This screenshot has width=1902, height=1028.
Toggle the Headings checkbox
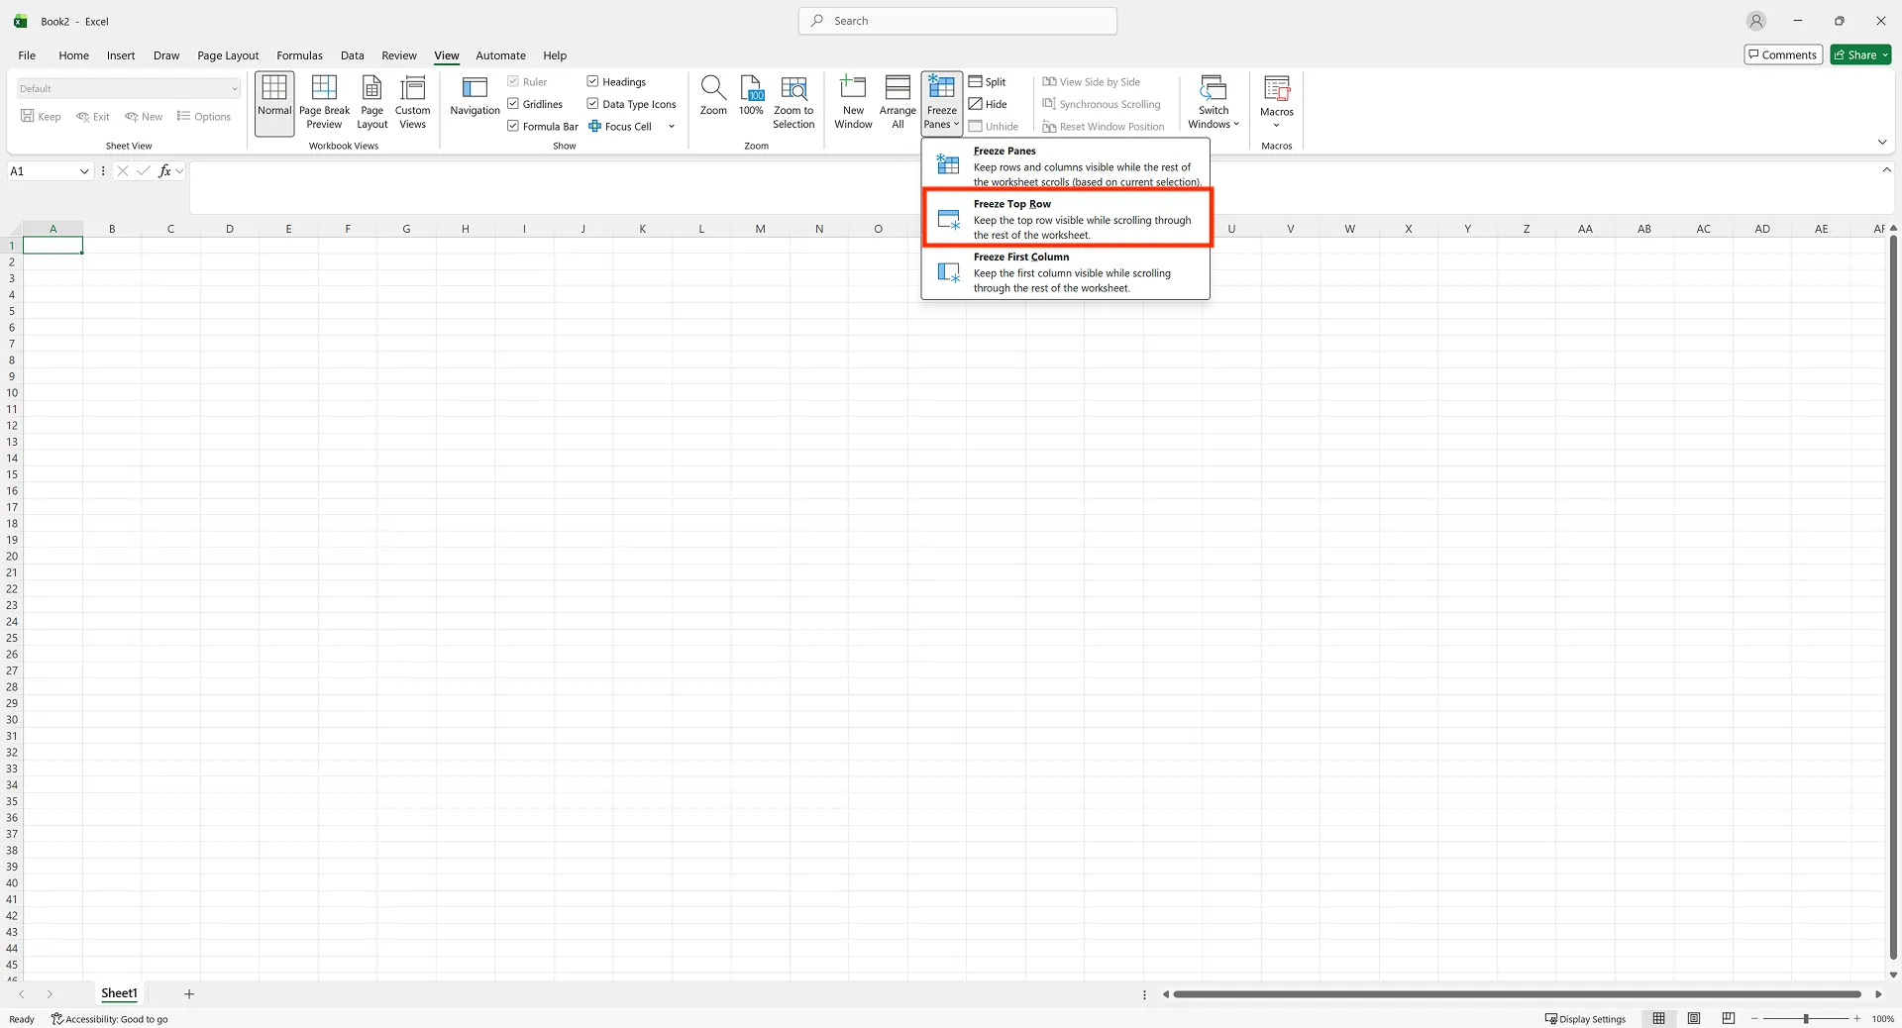click(591, 81)
